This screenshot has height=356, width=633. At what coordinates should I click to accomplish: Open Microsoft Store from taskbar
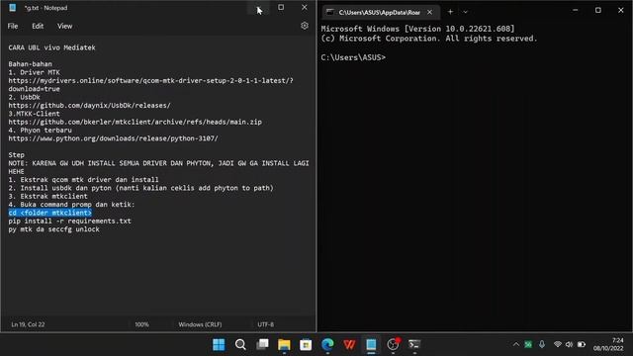pyautogui.click(x=306, y=345)
